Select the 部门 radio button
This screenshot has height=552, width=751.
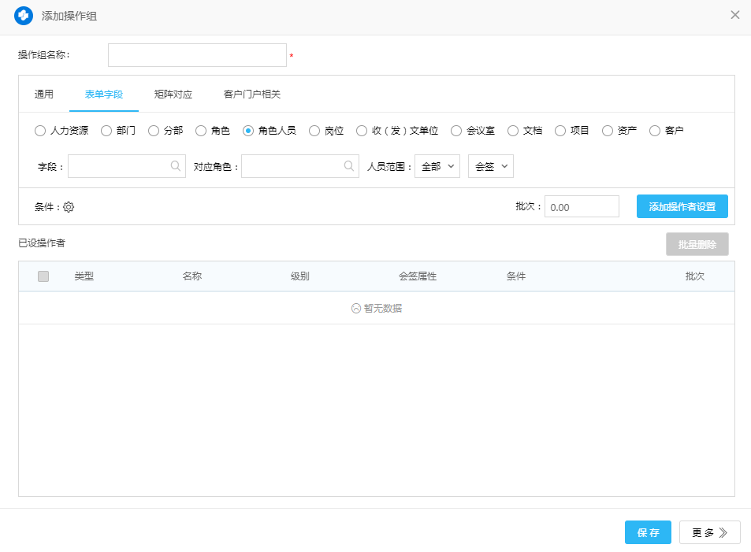(106, 131)
